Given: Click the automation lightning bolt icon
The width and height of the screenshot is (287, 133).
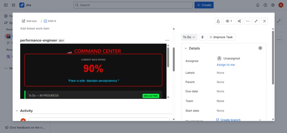Looking at the screenshot, I should (x=203, y=37).
